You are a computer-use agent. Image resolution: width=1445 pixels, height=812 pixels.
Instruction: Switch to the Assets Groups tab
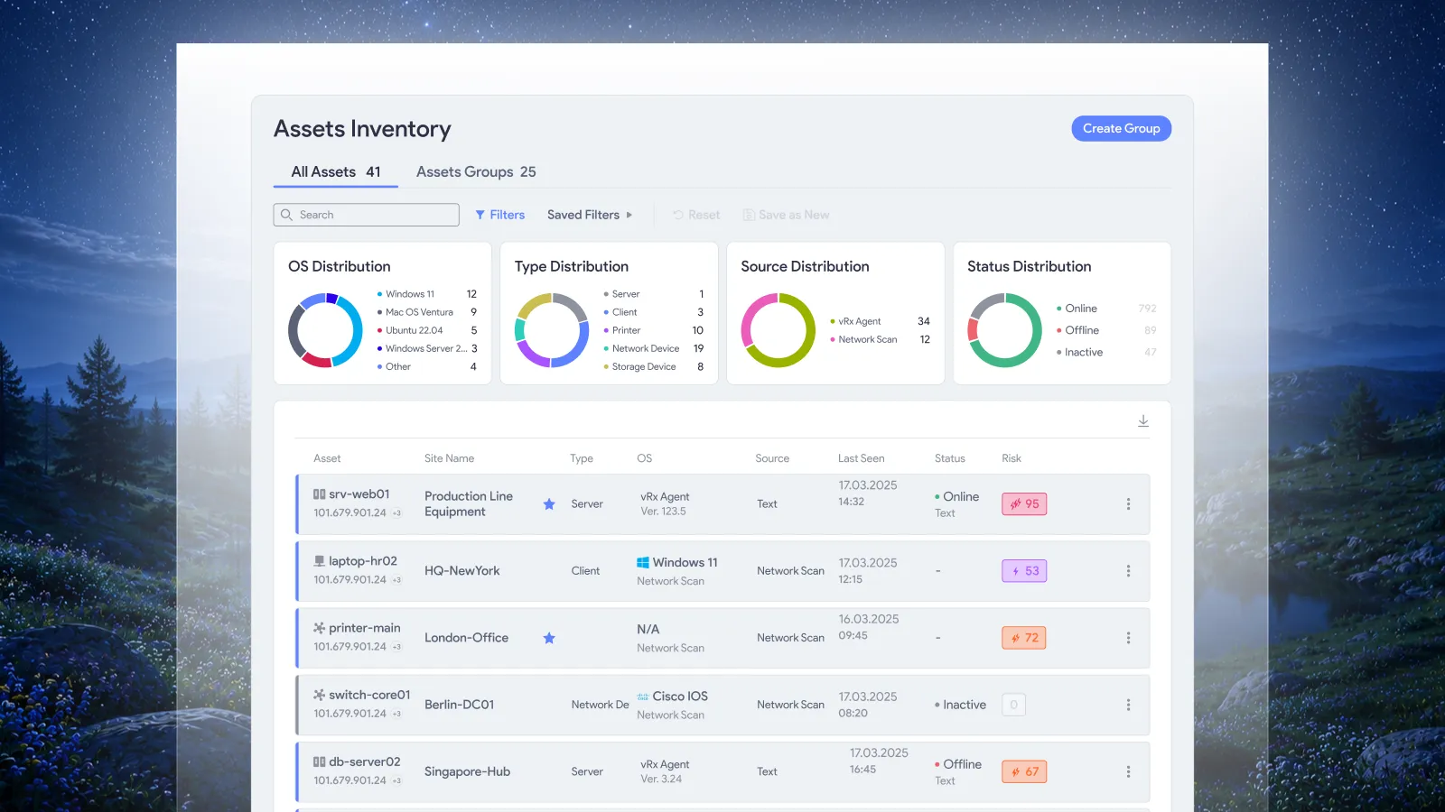[476, 171]
